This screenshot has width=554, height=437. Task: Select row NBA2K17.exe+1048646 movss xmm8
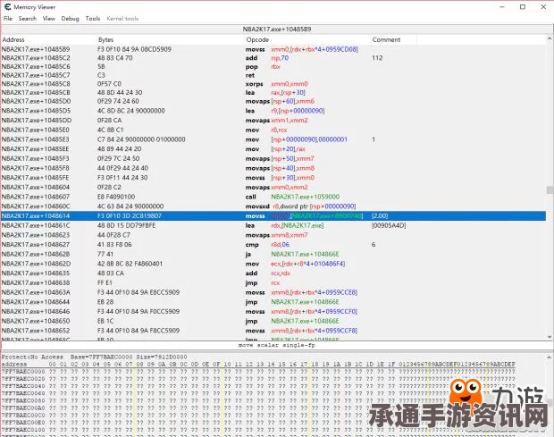[x=273, y=311]
